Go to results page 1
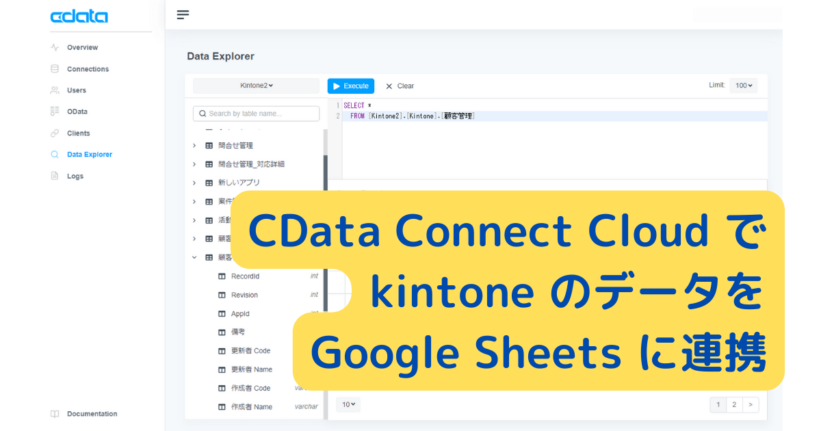Viewport: 821px width, 431px height. click(718, 405)
